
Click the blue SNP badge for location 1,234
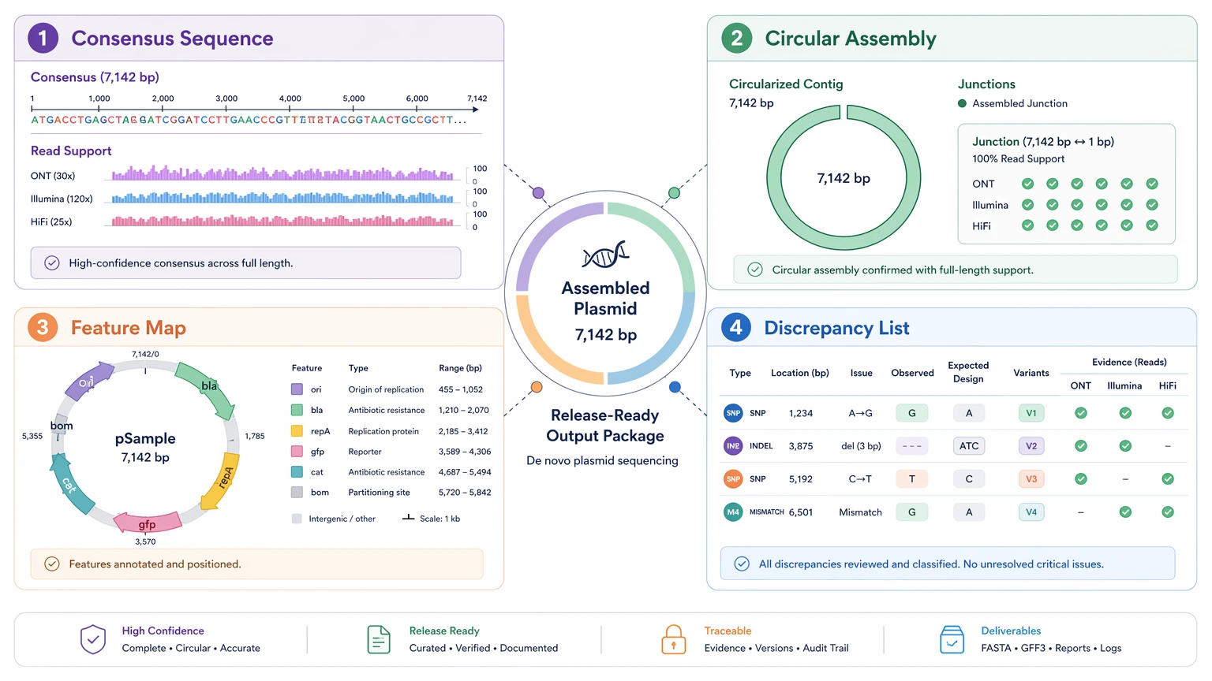733,413
